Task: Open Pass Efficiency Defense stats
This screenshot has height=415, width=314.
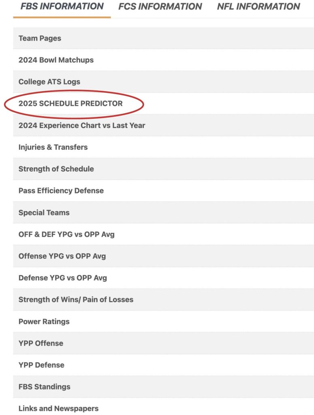Action: pyautogui.click(x=61, y=191)
